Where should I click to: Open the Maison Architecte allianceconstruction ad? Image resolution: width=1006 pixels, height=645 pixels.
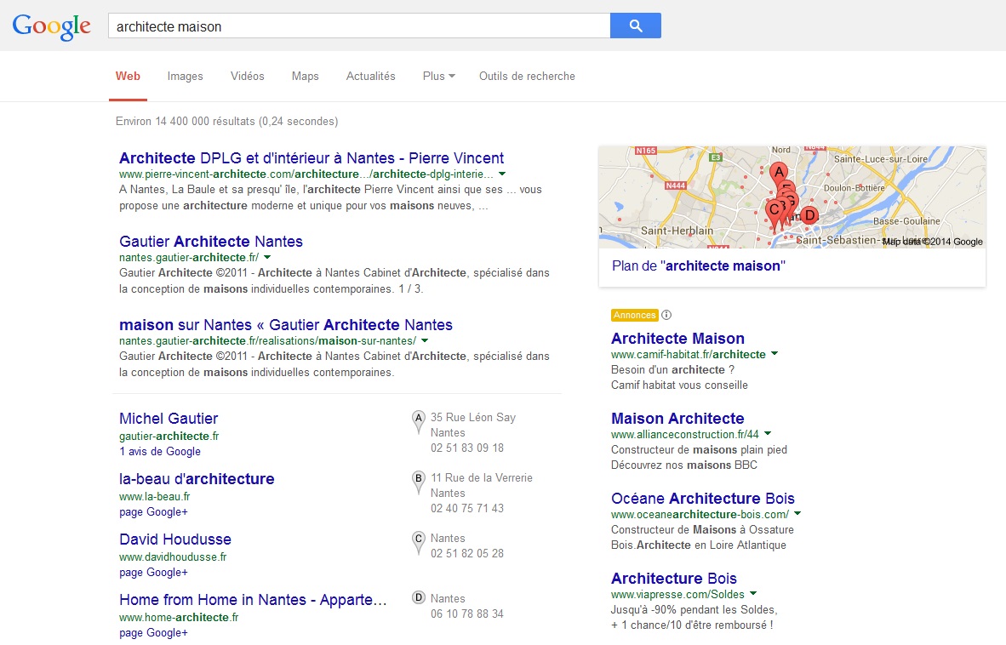point(677,418)
